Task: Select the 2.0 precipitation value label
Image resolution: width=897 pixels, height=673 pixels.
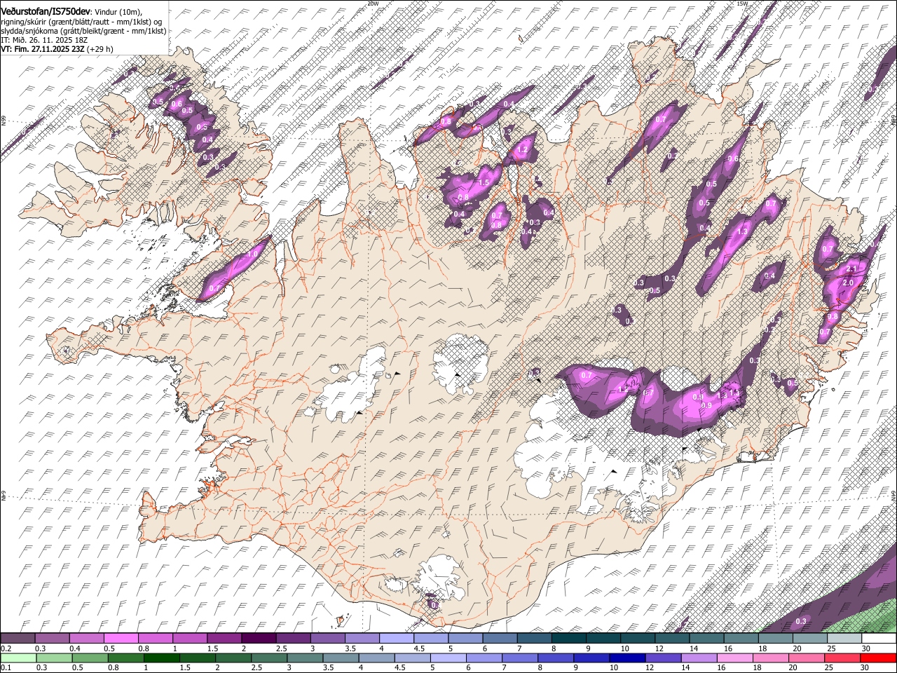Action: click(847, 283)
